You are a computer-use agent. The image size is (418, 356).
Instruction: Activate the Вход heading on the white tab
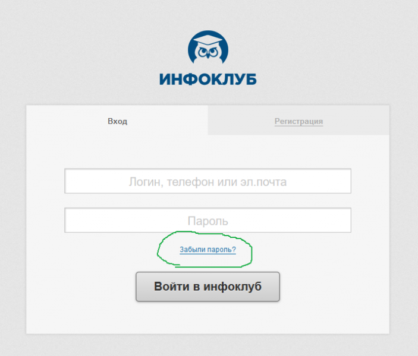[x=117, y=121]
